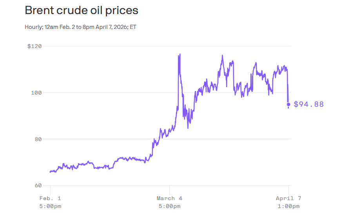Click the $120 y-axis label

(x=34, y=46)
